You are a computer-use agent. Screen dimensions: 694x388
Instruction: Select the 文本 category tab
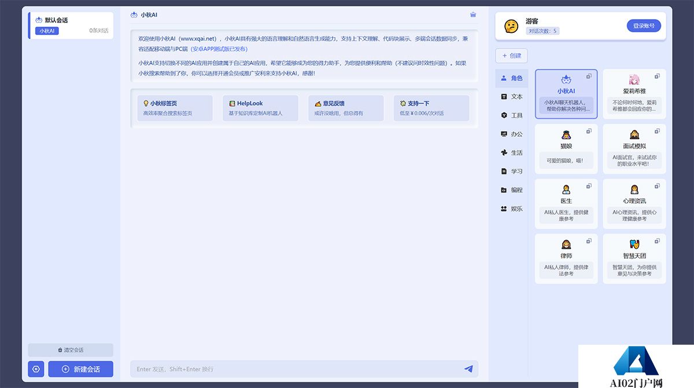coord(512,96)
